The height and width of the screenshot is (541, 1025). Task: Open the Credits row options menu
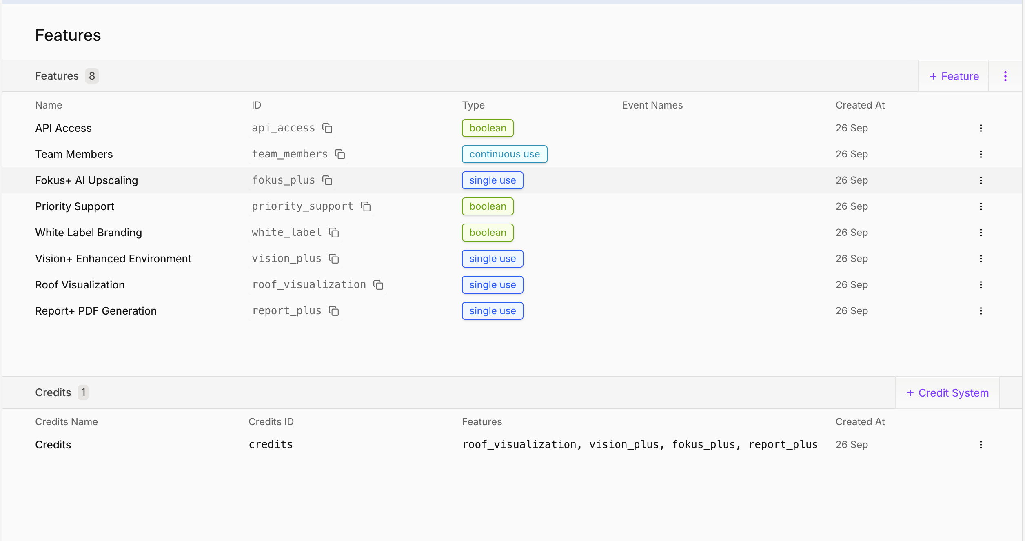(x=981, y=445)
